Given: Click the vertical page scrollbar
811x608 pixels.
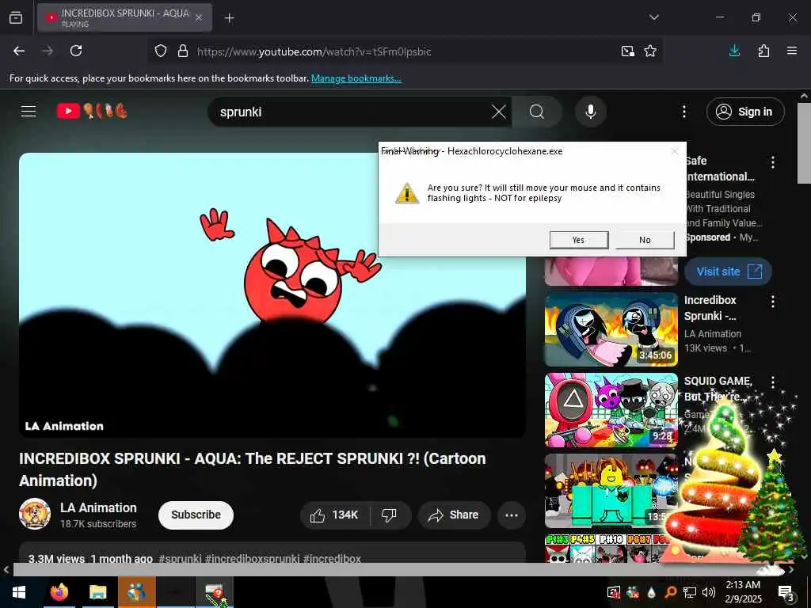Looking at the screenshot, I should pos(804,142).
